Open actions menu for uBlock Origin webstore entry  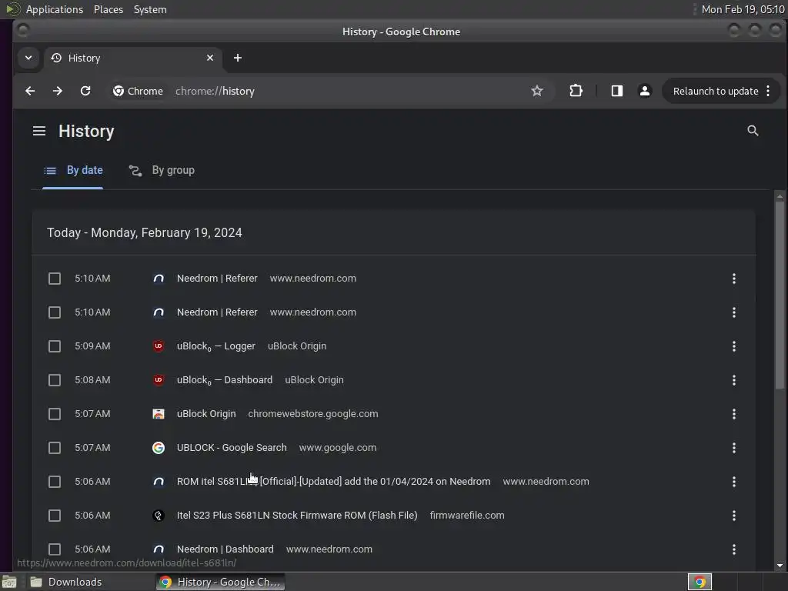point(733,413)
